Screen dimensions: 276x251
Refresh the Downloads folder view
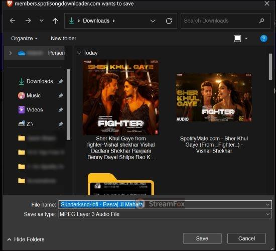click(169, 21)
